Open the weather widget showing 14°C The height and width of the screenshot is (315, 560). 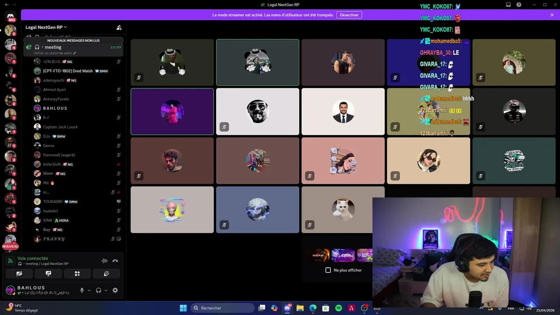tap(21, 308)
